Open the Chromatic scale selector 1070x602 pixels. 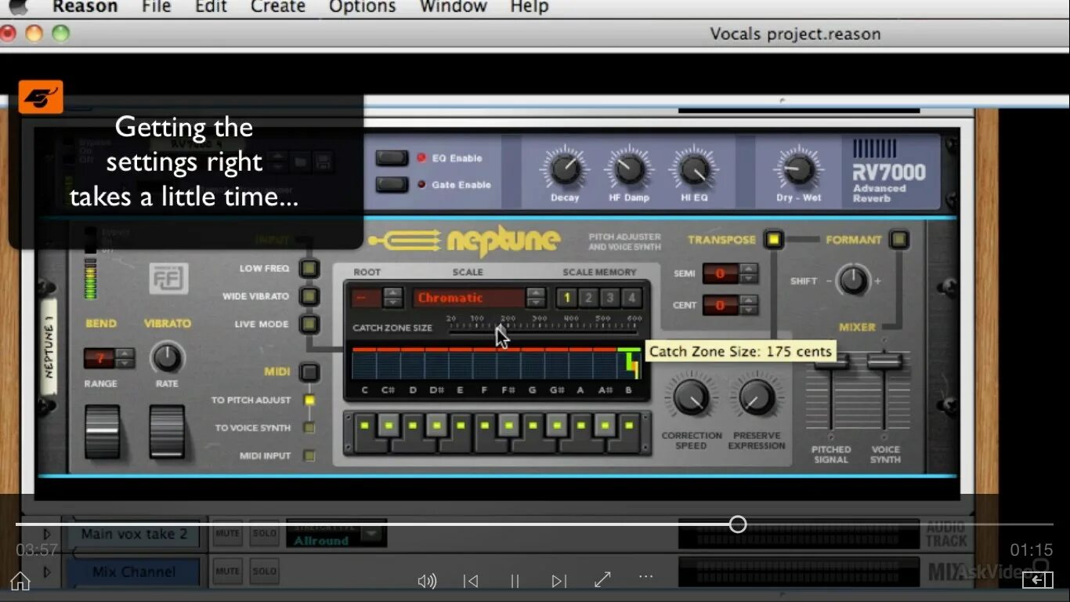[468, 298]
